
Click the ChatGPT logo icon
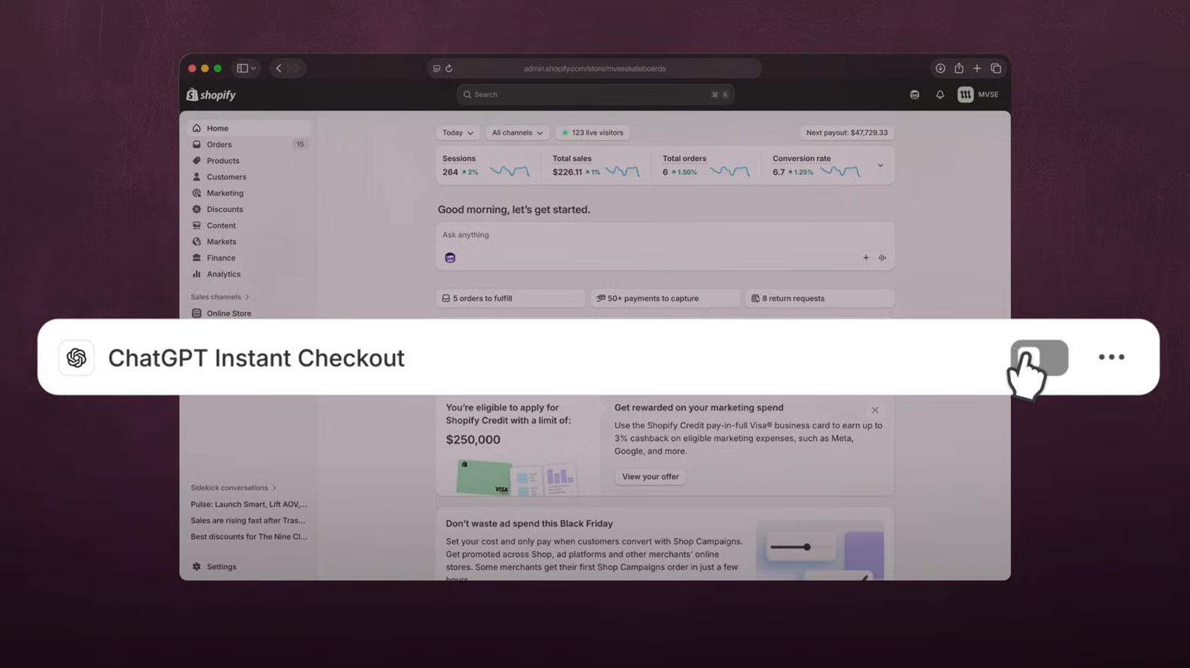click(x=76, y=358)
